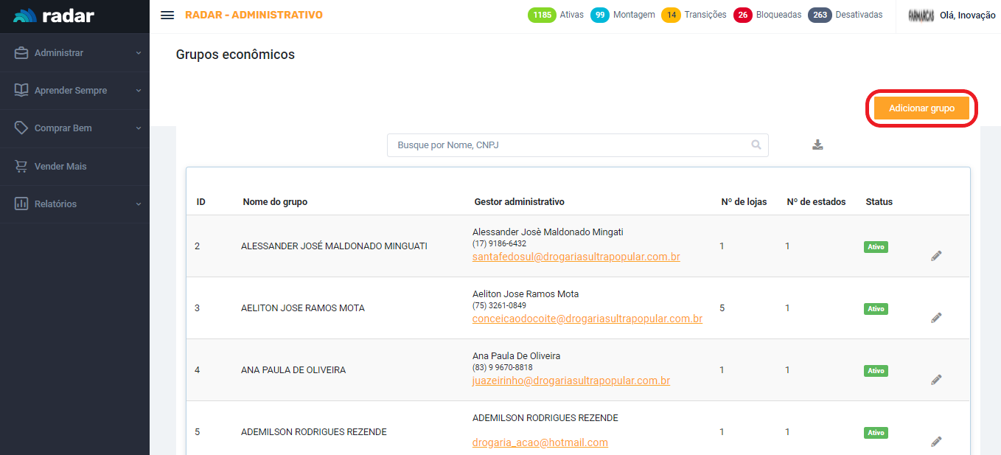Viewport: 1001px width, 455px height.
Task: Edit the Ademilson Rodrigues Rezende group
Action: coord(936,442)
